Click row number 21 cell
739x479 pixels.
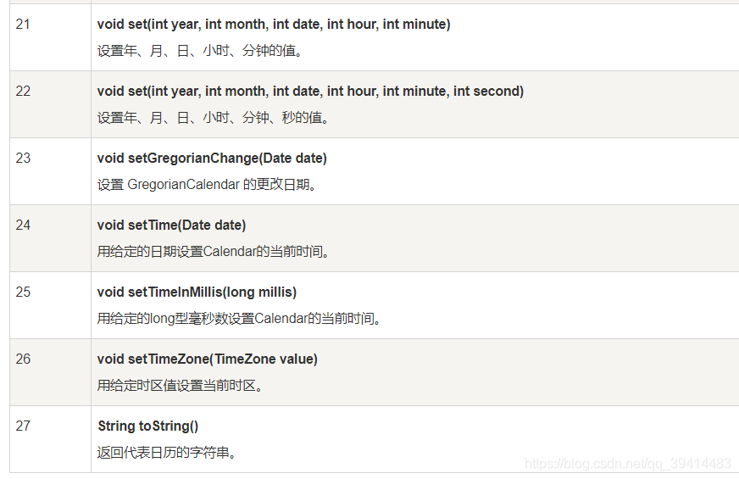51,37
